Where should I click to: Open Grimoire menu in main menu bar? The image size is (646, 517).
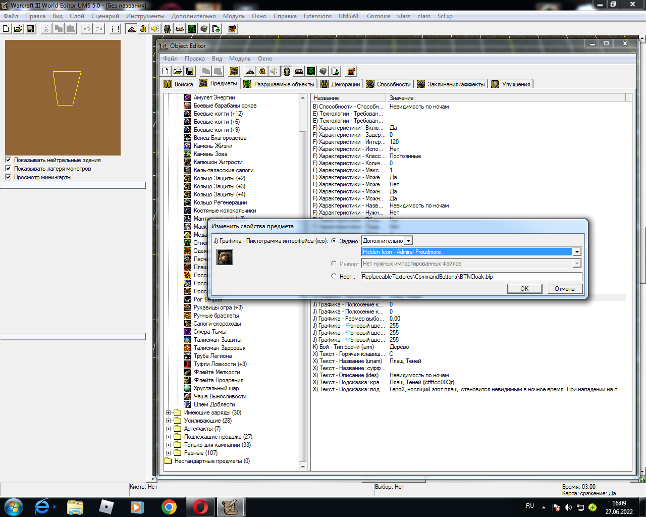click(x=379, y=16)
